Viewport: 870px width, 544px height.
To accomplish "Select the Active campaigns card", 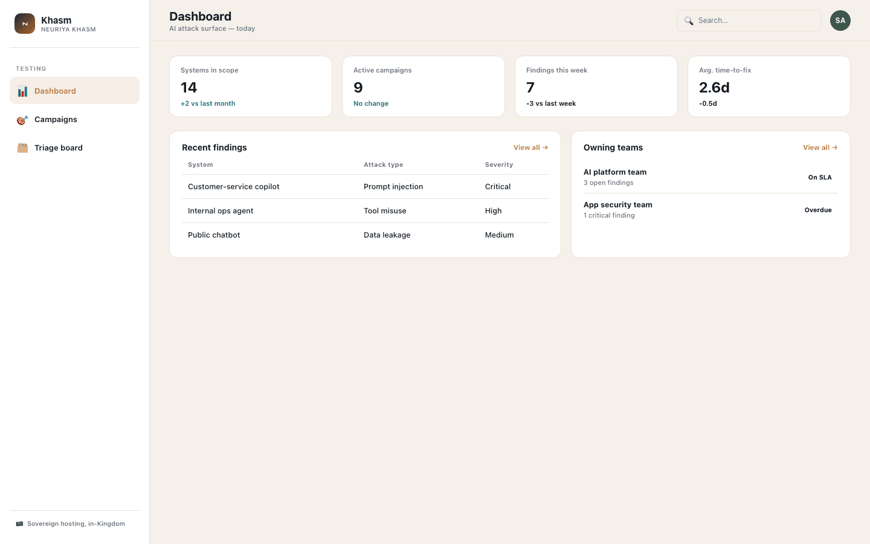I will 424,86.
